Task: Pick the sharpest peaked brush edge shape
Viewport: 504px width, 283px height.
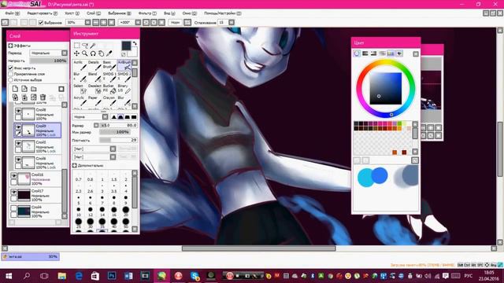Action: click(x=113, y=117)
